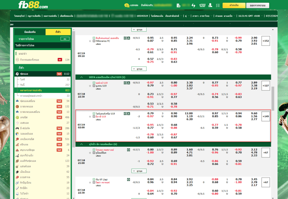Open the เรียงลำดับปกติ sort dropdown
Image resolution: width=288 pixels, height=199 pixels.
pos(174,16)
